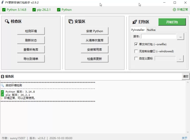Viewport: 190px width, 140px height.
Task: Open icon file browser ... button
Action: click(x=180, y=59)
